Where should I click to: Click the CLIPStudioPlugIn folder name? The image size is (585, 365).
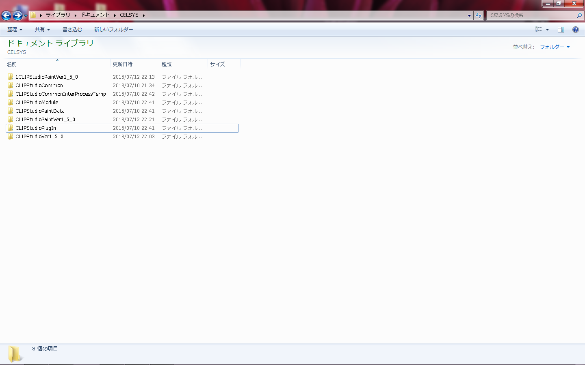[x=36, y=128]
